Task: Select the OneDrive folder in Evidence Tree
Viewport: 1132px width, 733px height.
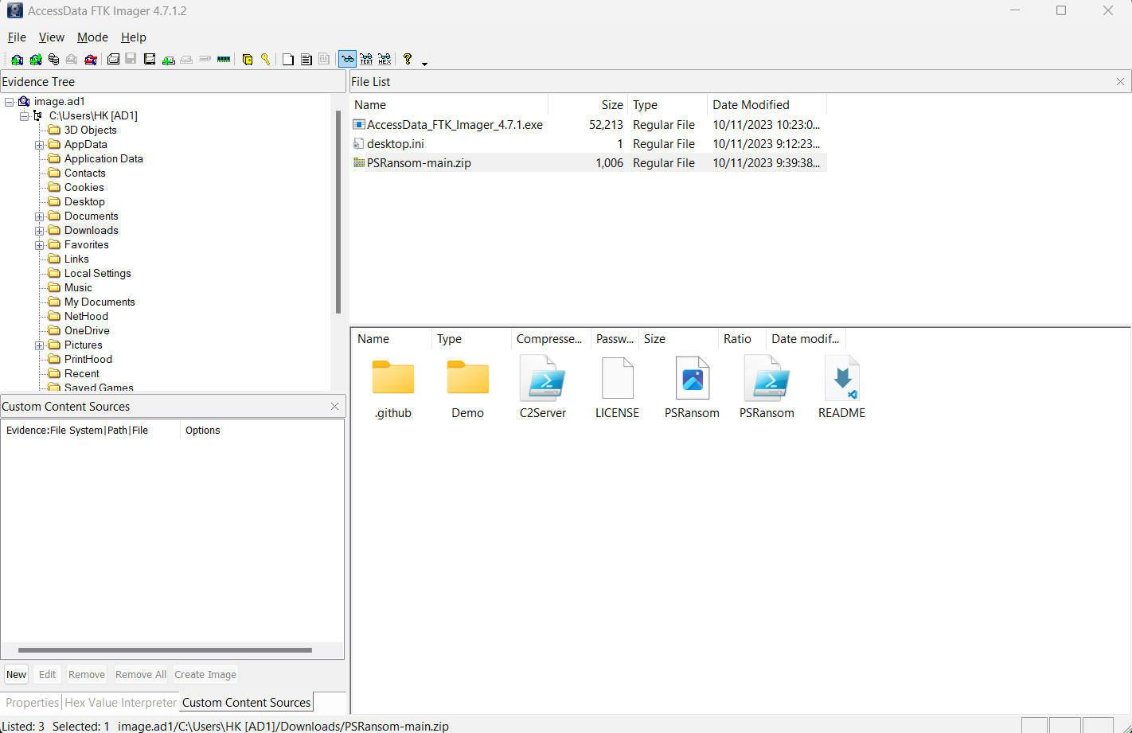Action: pos(87,331)
